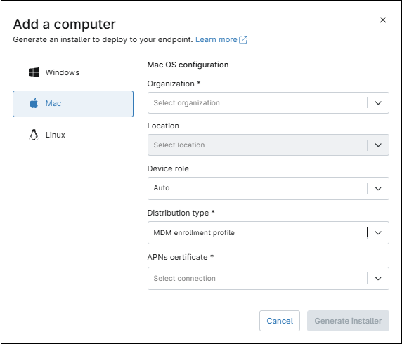Click the Cancel button
The image size is (402, 344).
click(x=280, y=321)
